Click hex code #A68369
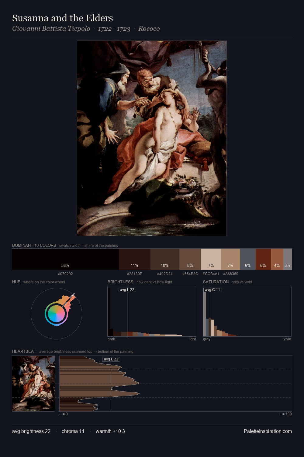304x457 pixels. pyautogui.click(x=231, y=274)
